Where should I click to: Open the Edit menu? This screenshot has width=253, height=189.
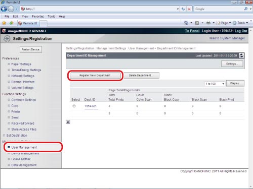pos(16,16)
